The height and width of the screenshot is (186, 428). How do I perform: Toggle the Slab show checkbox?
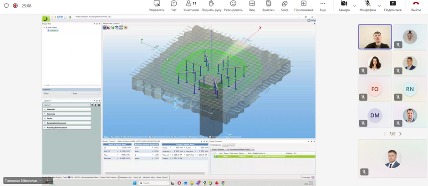(x=122, y=137)
